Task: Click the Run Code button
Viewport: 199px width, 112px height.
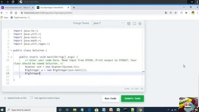Action: [110, 98]
